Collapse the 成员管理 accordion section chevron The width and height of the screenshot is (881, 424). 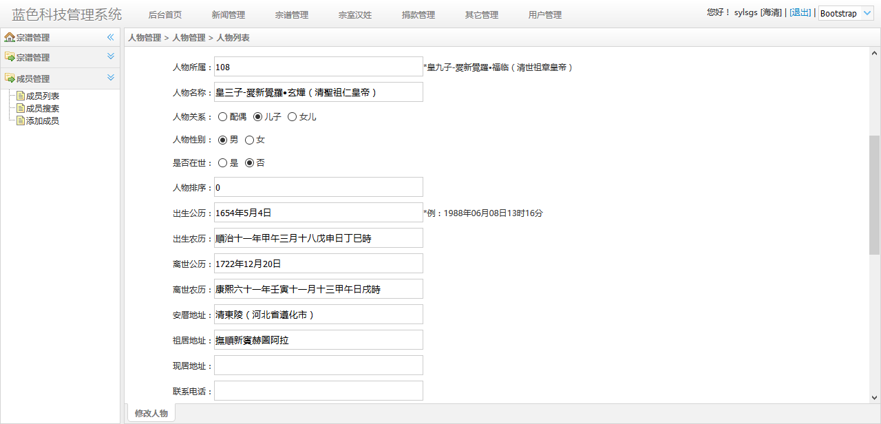pos(110,78)
